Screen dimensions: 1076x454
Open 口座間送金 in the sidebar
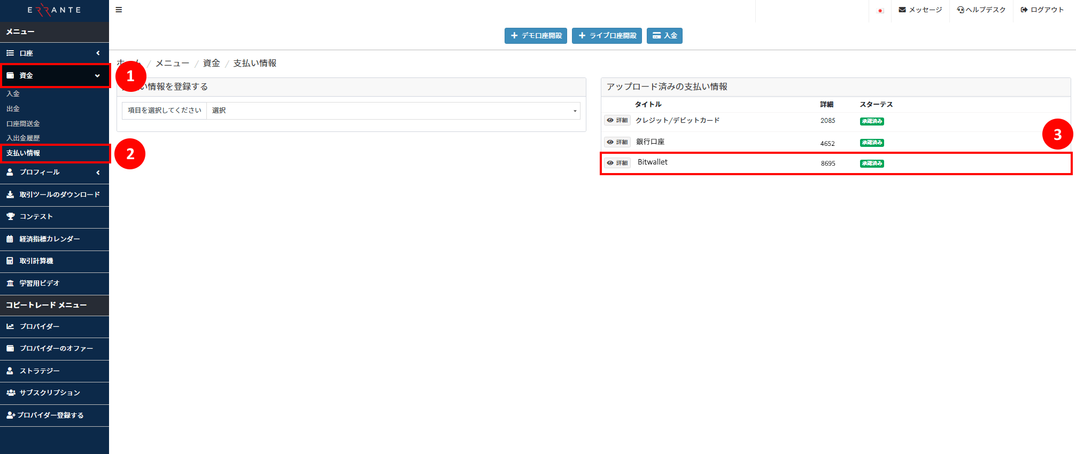point(23,124)
